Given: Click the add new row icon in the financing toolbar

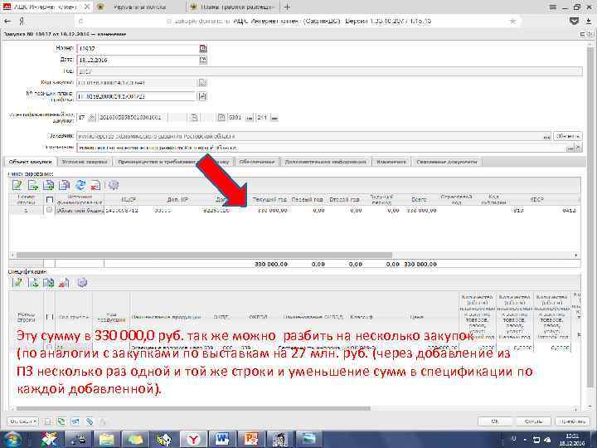Looking at the screenshot, I should pyautogui.click(x=33, y=185).
